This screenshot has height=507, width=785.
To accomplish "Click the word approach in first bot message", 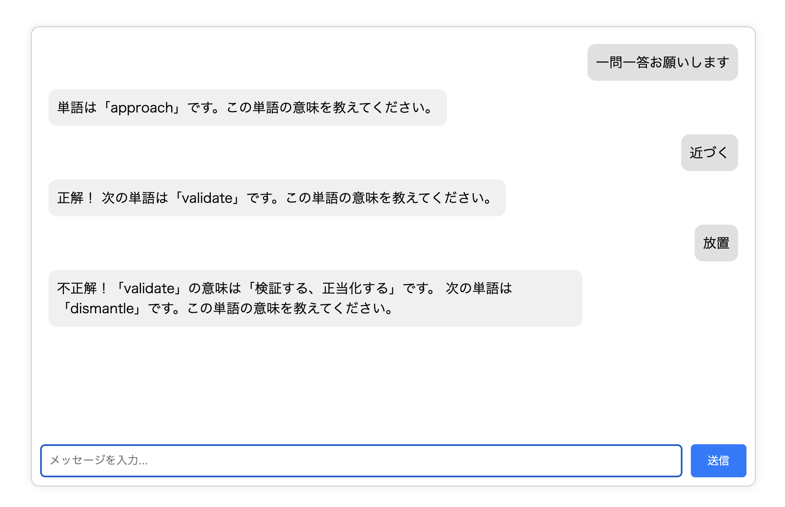I will click(x=141, y=108).
